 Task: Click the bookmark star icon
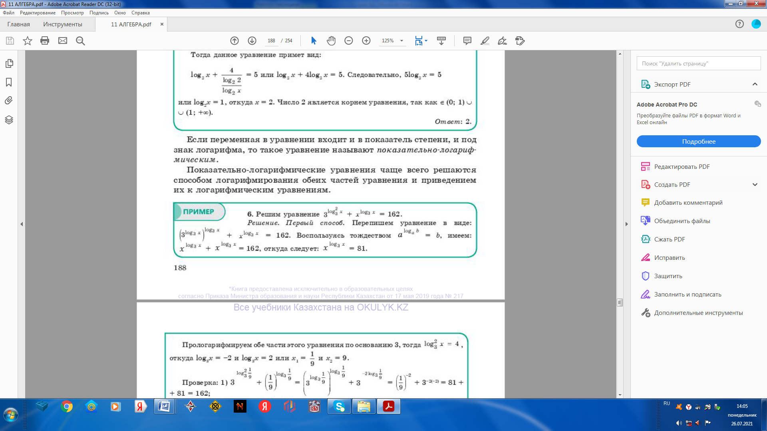click(27, 41)
